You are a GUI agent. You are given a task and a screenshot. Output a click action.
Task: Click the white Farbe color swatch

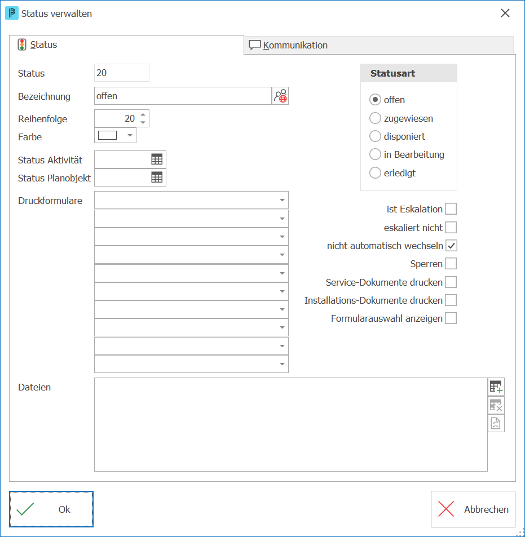107,135
